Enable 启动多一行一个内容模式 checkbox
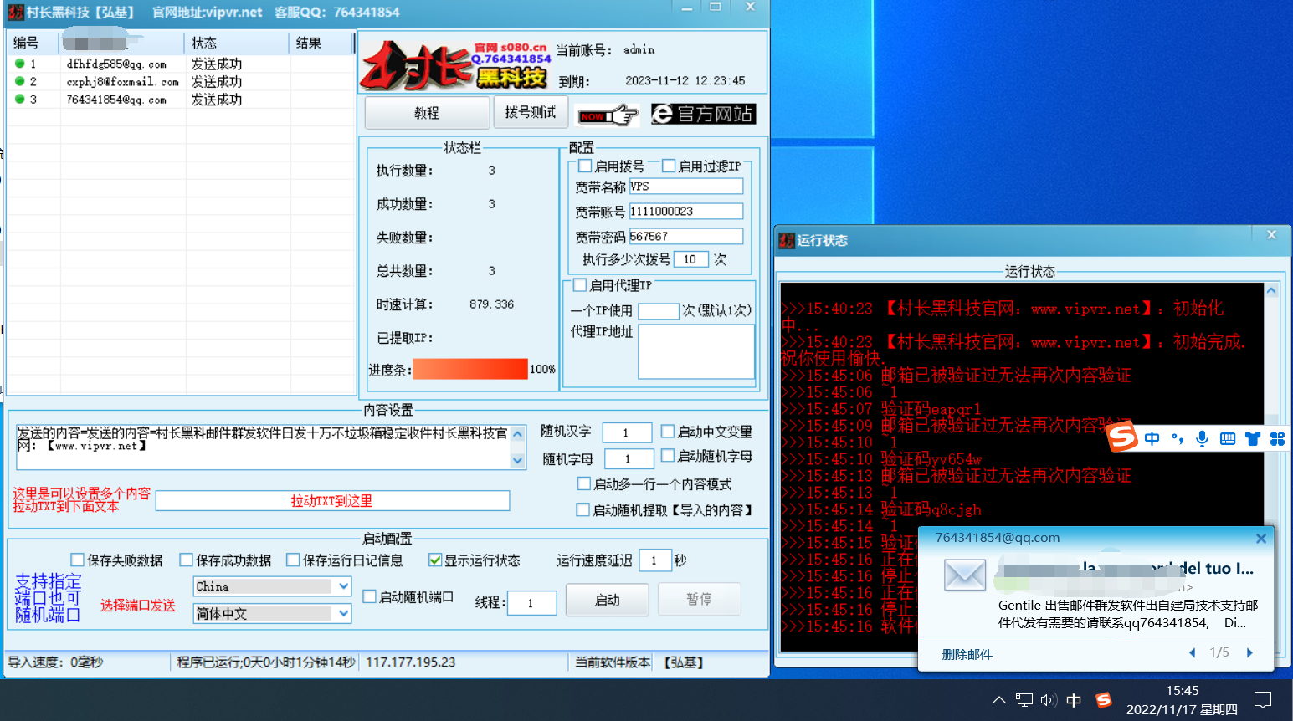The image size is (1293, 721). click(584, 483)
